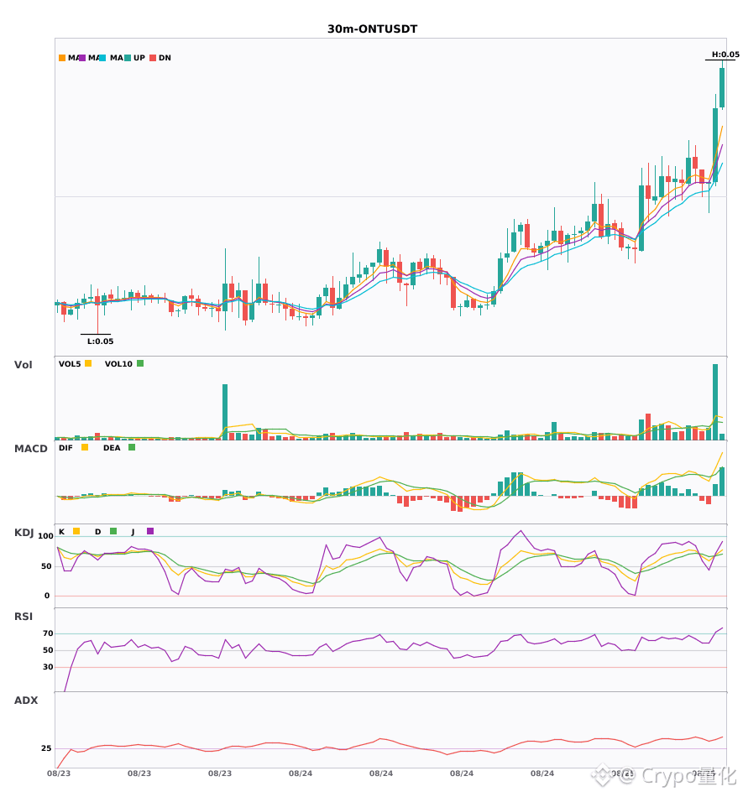Click the green D legend swatch
The height and width of the screenshot is (797, 743).
(x=113, y=531)
